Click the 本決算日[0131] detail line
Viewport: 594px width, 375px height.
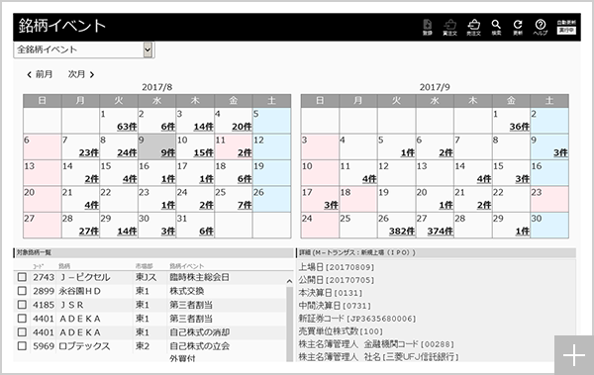click(x=331, y=293)
